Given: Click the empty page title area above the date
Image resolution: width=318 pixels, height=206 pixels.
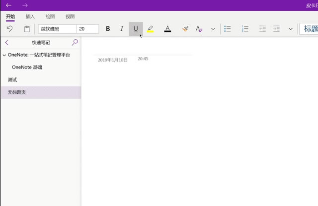Looking at the screenshot, I should pos(143,49).
